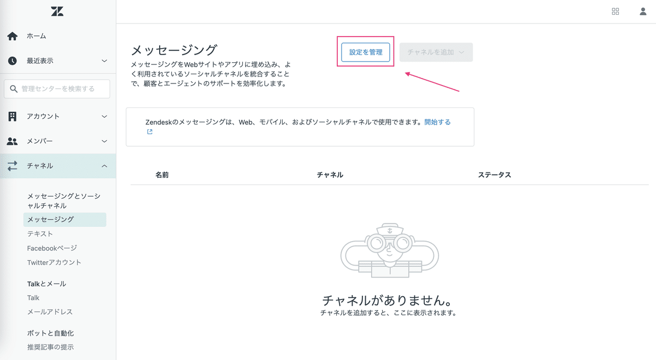Click the メッセージング page title
This screenshot has height=360, width=656.
pyautogui.click(x=174, y=50)
